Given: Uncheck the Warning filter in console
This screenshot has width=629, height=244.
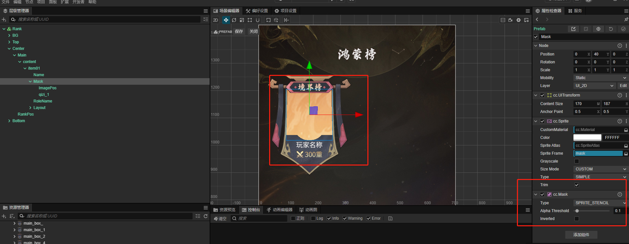Looking at the screenshot, I should click(x=345, y=218).
